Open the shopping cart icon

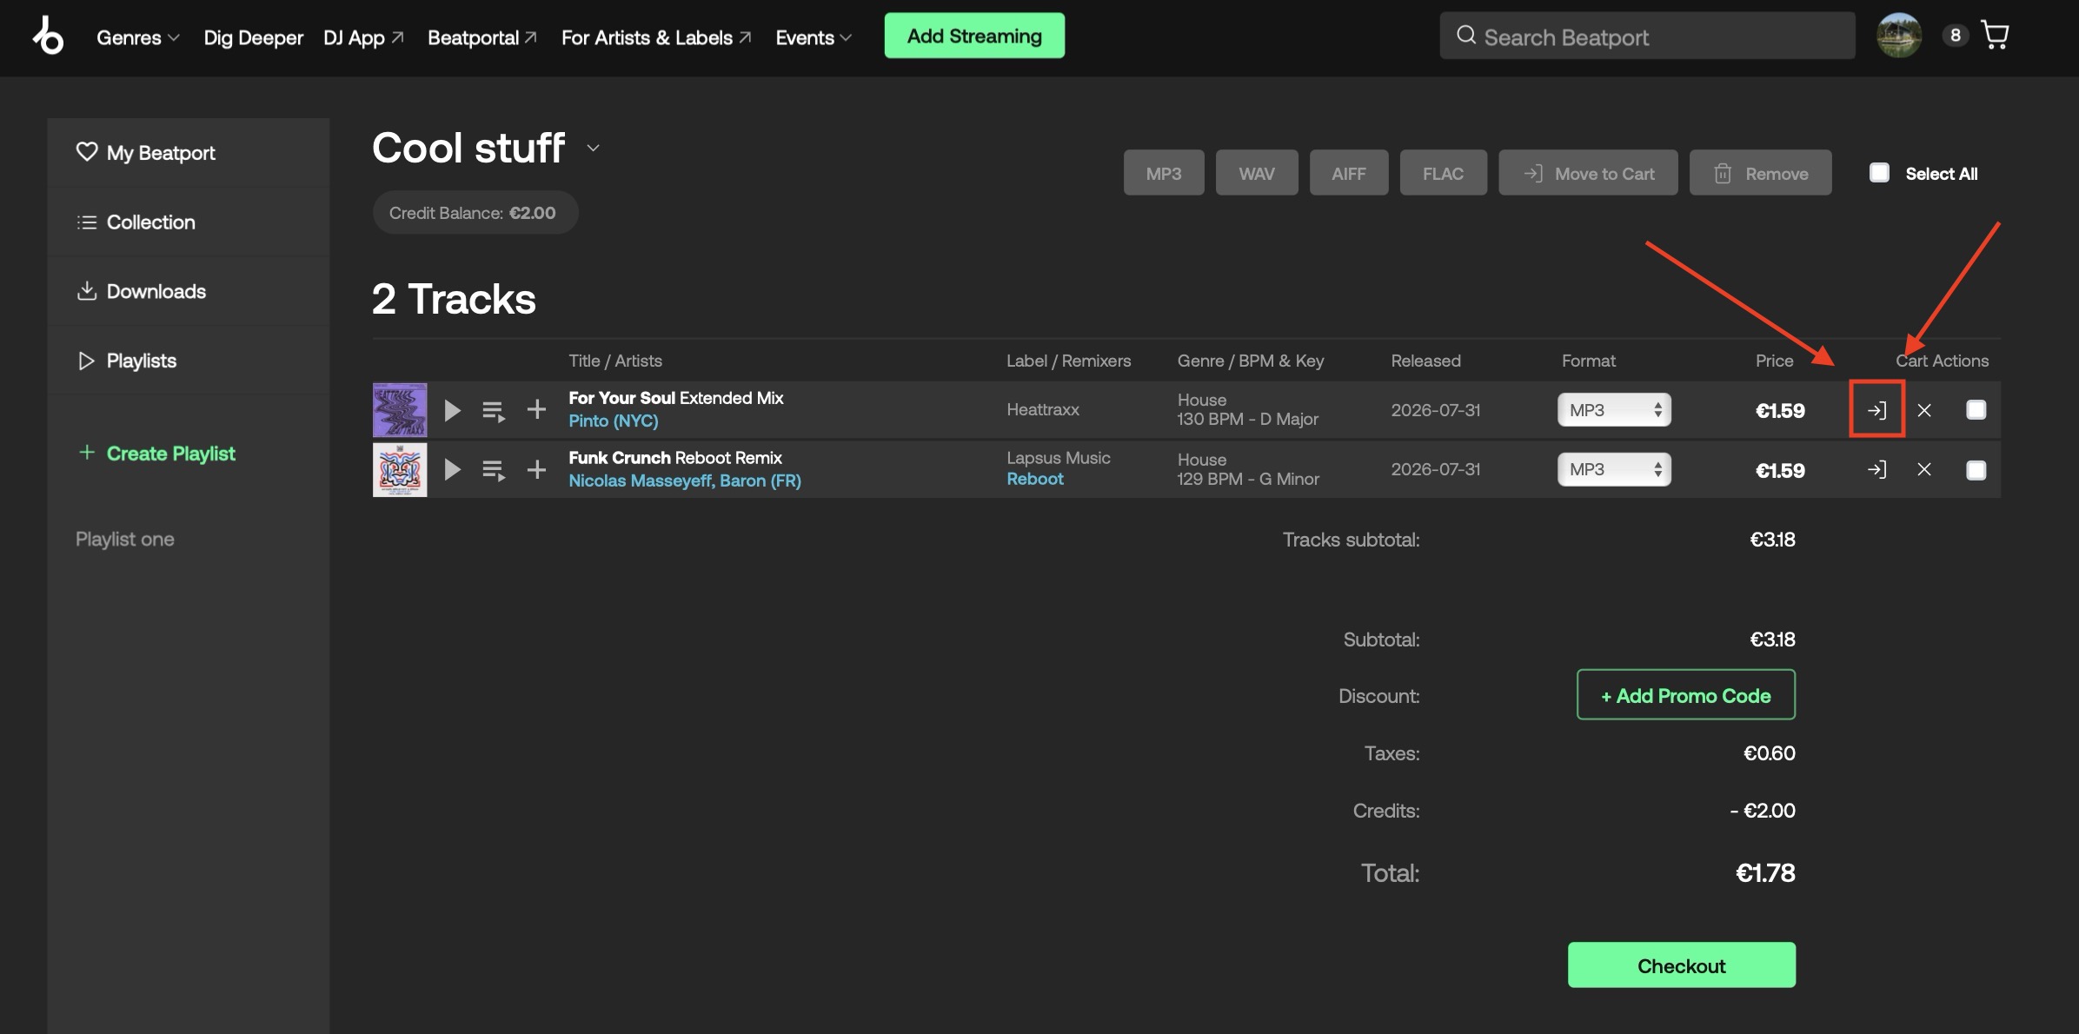tap(1995, 36)
